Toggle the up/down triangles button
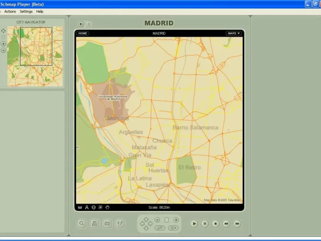Screen dimensions: 321x241 pyautogui.click(x=160, y=228)
